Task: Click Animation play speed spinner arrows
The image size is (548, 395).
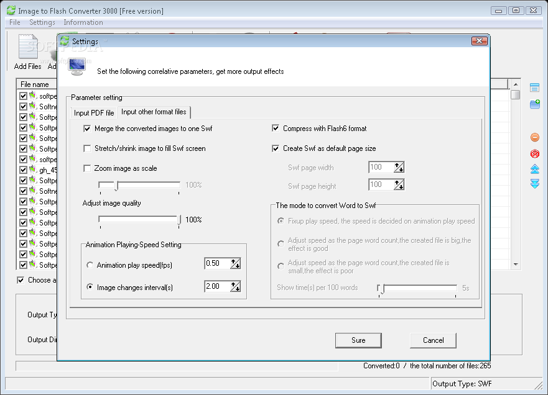Action: coord(236,263)
